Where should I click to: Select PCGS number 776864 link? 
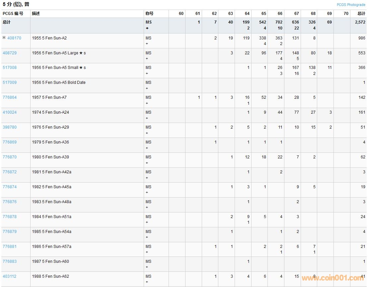pos(10,97)
